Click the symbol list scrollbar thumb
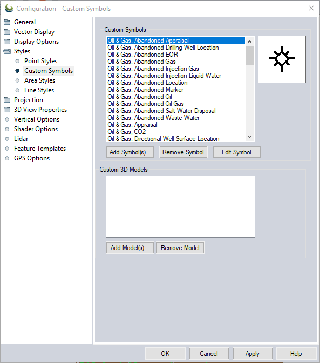 click(x=249, y=55)
